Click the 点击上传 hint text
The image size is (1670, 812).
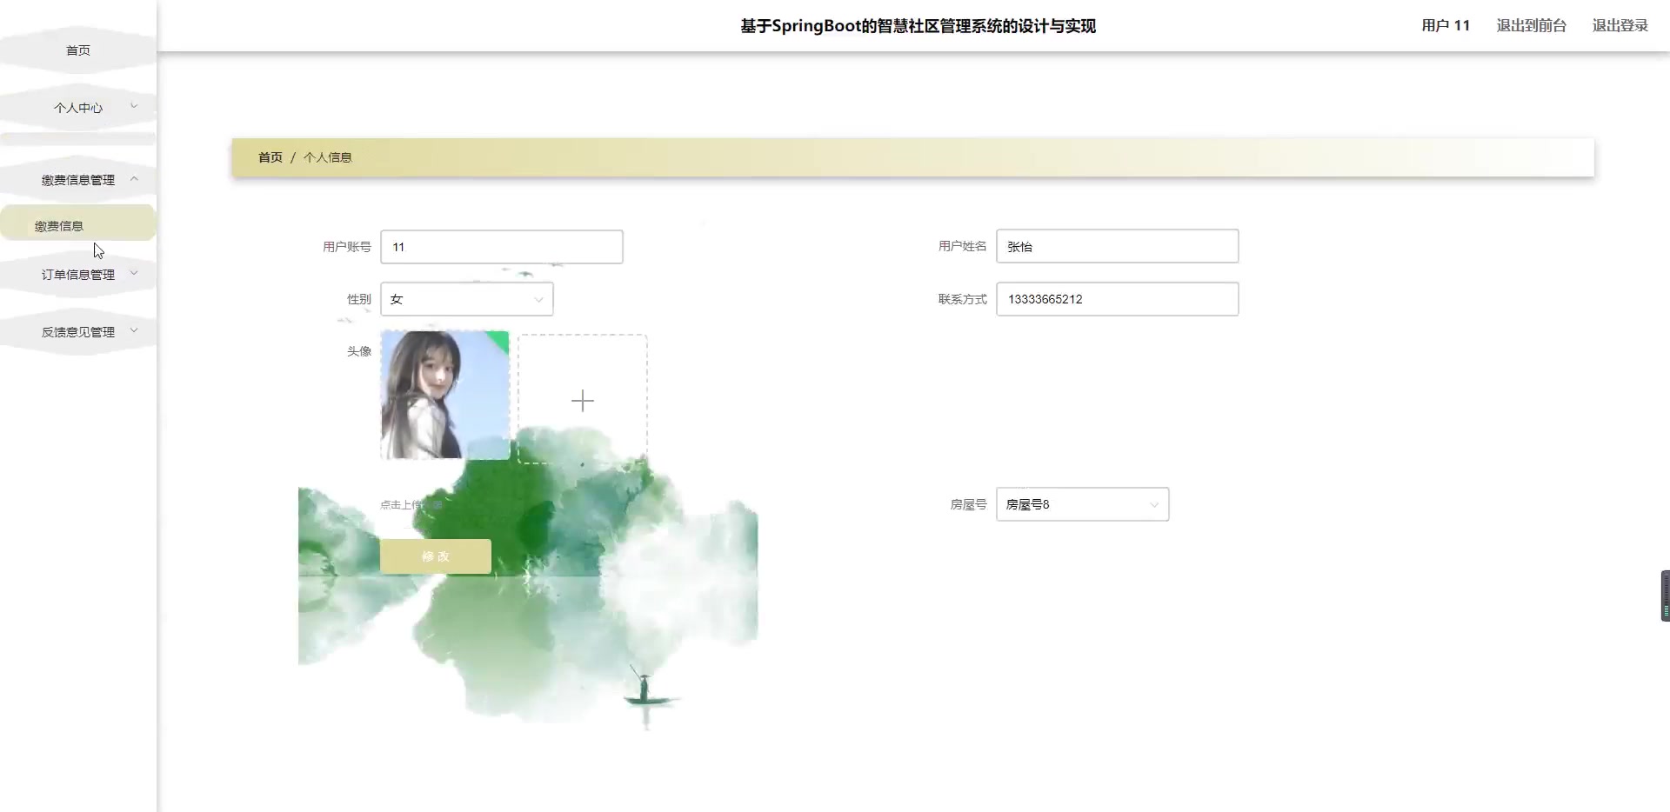(x=411, y=504)
